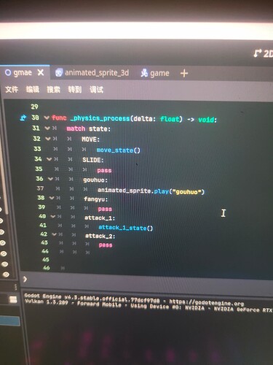Collapse the _physics_process function fold arrow
This screenshot has width=273, height=365.
coord(47,118)
